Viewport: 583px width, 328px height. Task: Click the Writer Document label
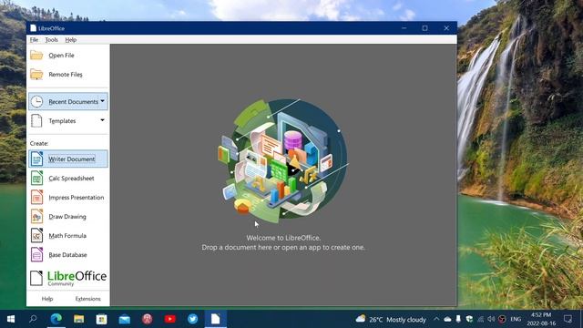coord(72,159)
